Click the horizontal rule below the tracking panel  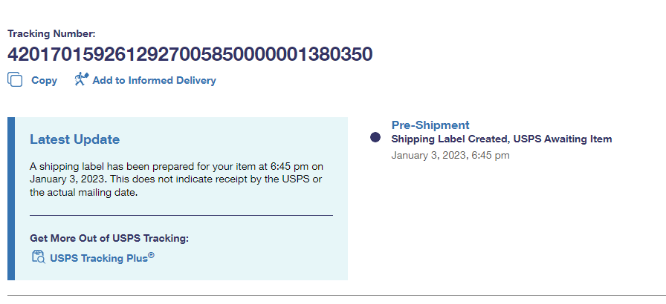(x=334, y=295)
